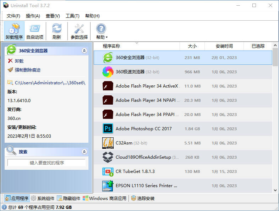Click the 刷新 refresh toolbar icon

pyautogui.click(x=56, y=29)
